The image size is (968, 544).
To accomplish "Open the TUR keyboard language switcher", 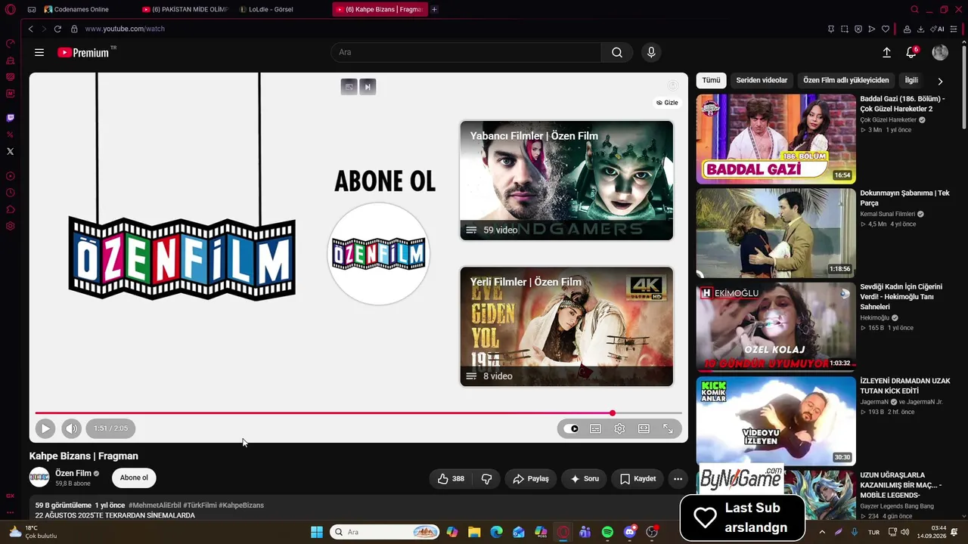I will coord(873,532).
